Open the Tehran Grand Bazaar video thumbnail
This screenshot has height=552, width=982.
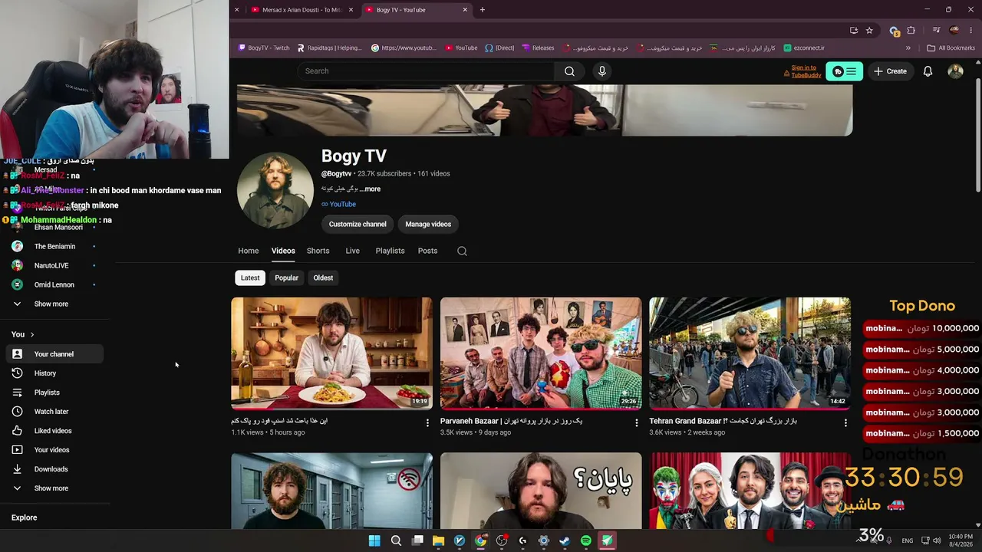click(x=750, y=353)
